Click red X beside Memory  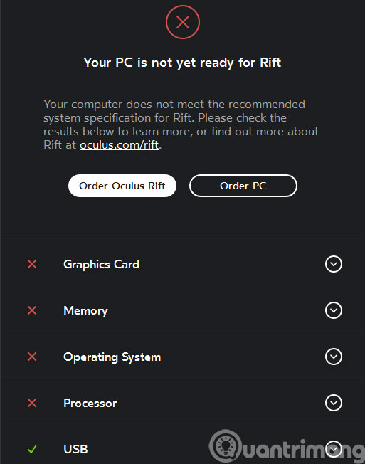pos(32,310)
